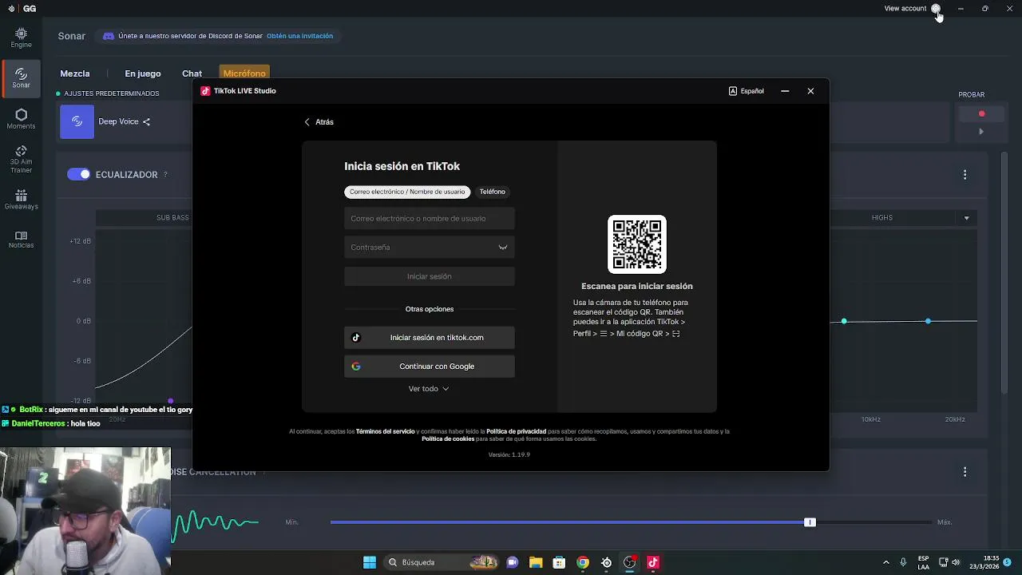Click the Discord icon in Sonar banner
The image size is (1022, 575).
click(x=109, y=36)
